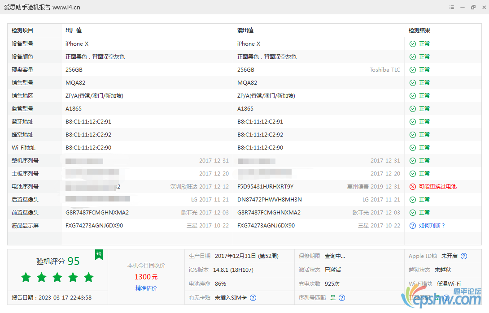Click read-out rear camera serial DN87472PHWVH8MH3N

coord(270,200)
